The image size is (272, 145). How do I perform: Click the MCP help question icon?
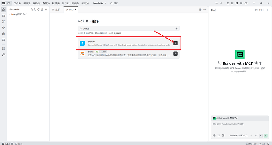(87, 21)
